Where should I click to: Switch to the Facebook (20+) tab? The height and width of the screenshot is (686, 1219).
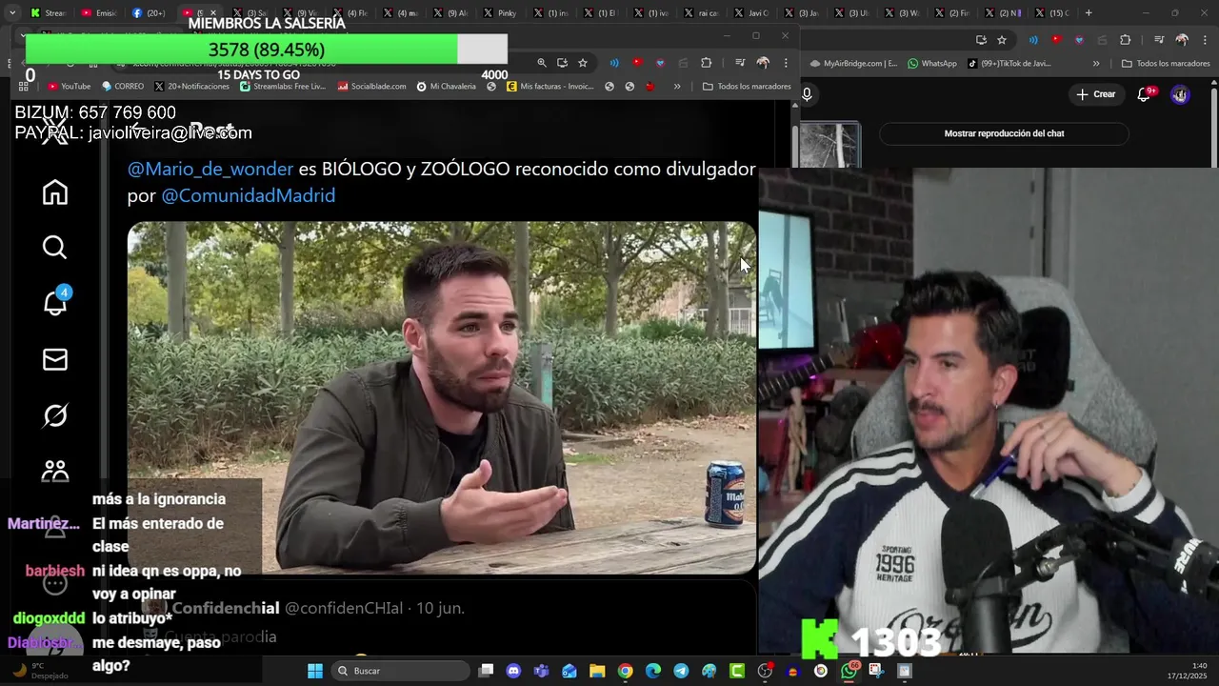click(x=149, y=12)
